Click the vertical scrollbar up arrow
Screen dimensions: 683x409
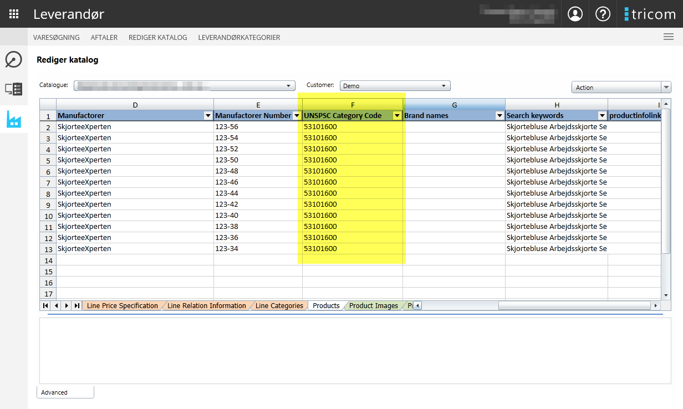coord(666,104)
